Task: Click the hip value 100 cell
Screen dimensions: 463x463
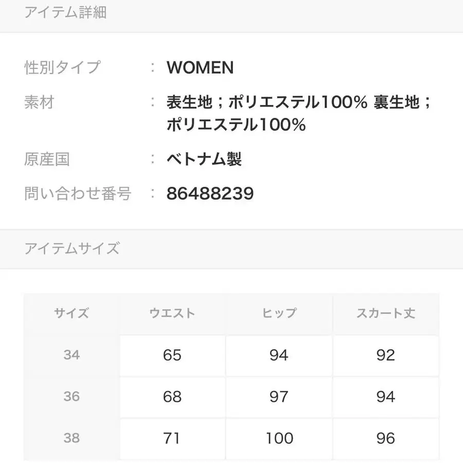Action: tap(279, 439)
